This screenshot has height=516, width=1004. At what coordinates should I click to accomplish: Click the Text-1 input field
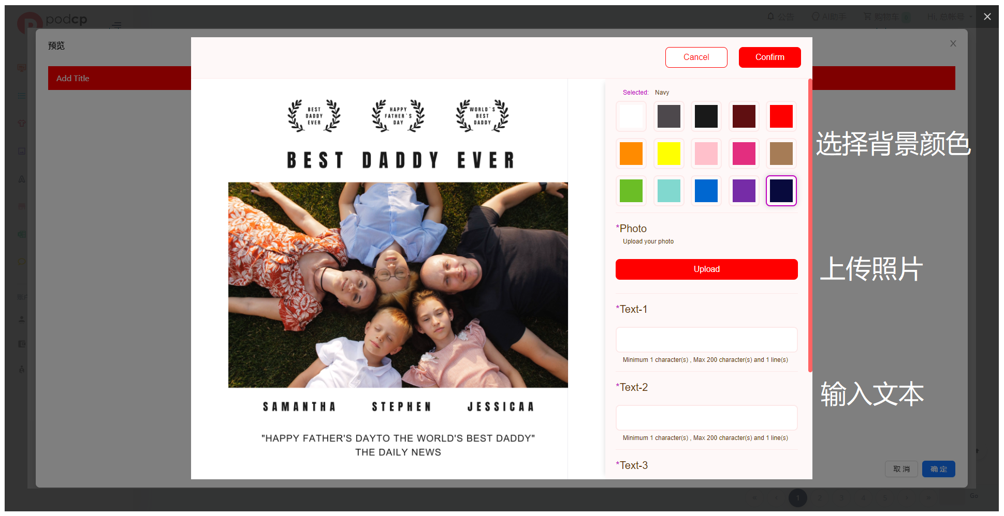tap(706, 340)
